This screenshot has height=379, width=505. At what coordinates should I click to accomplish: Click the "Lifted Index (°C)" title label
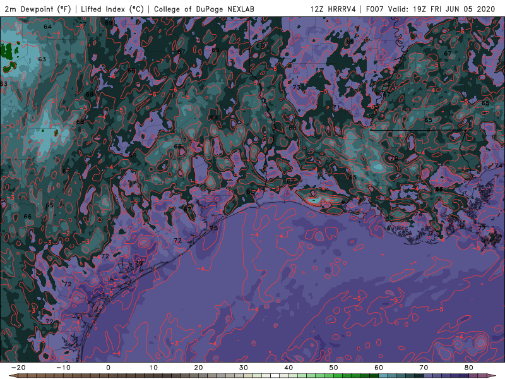[112, 9]
